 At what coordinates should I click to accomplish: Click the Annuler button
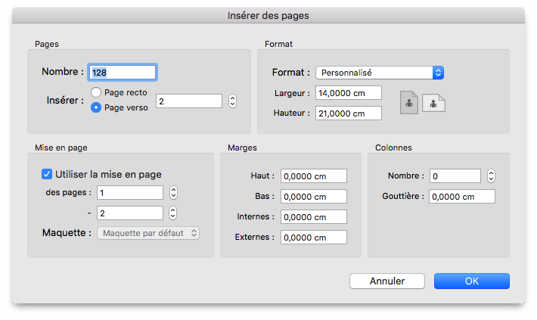[x=387, y=281]
